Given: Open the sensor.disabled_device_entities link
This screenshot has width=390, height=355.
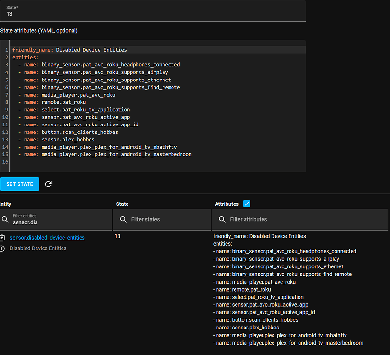Looking at the screenshot, I should coord(47,237).
